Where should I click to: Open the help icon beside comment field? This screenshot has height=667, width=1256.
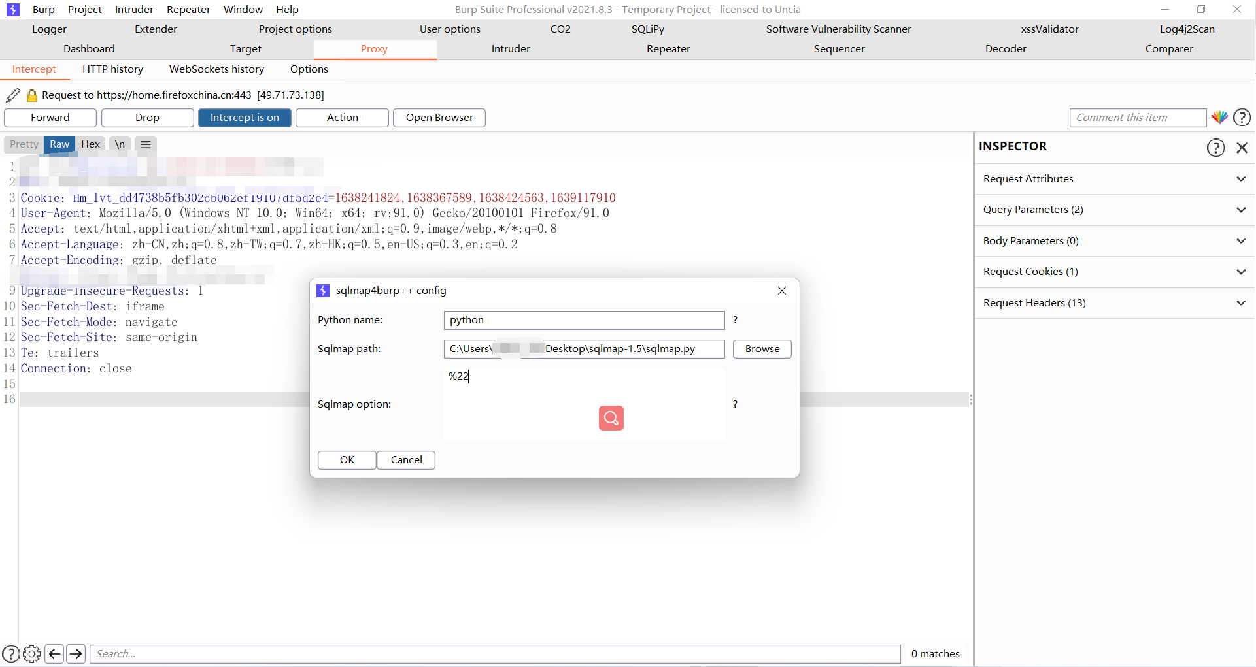point(1242,118)
